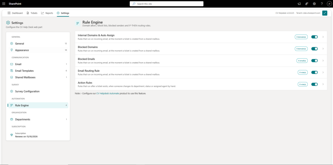Click 0 rule(s) badge on Action Rules
This screenshot has width=333, height=165.
pyautogui.click(x=302, y=84)
